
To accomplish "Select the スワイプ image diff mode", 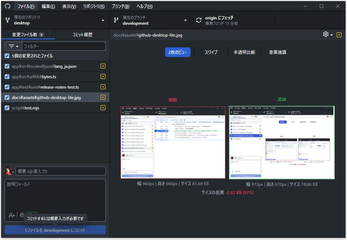I will (x=211, y=52).
